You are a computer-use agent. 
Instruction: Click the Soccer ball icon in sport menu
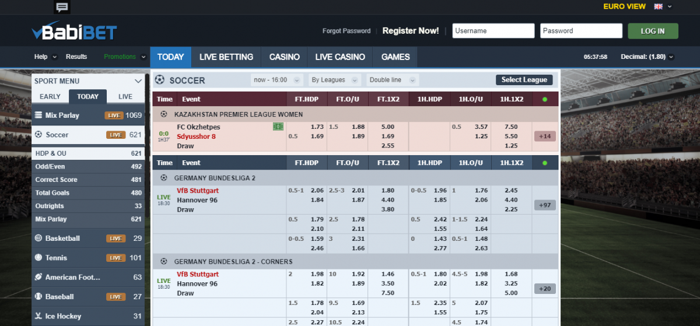[38, 134]
